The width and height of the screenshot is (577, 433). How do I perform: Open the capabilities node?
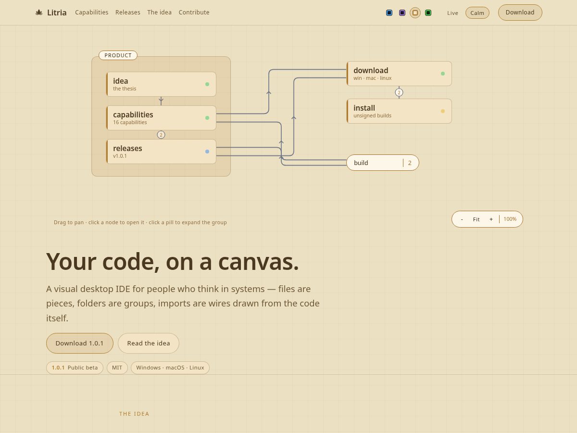point(161,118)
